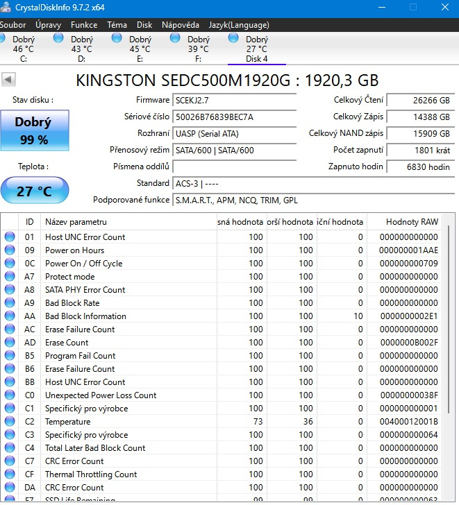
Task: Click the 27 °C temperature button
Action: 35,191
